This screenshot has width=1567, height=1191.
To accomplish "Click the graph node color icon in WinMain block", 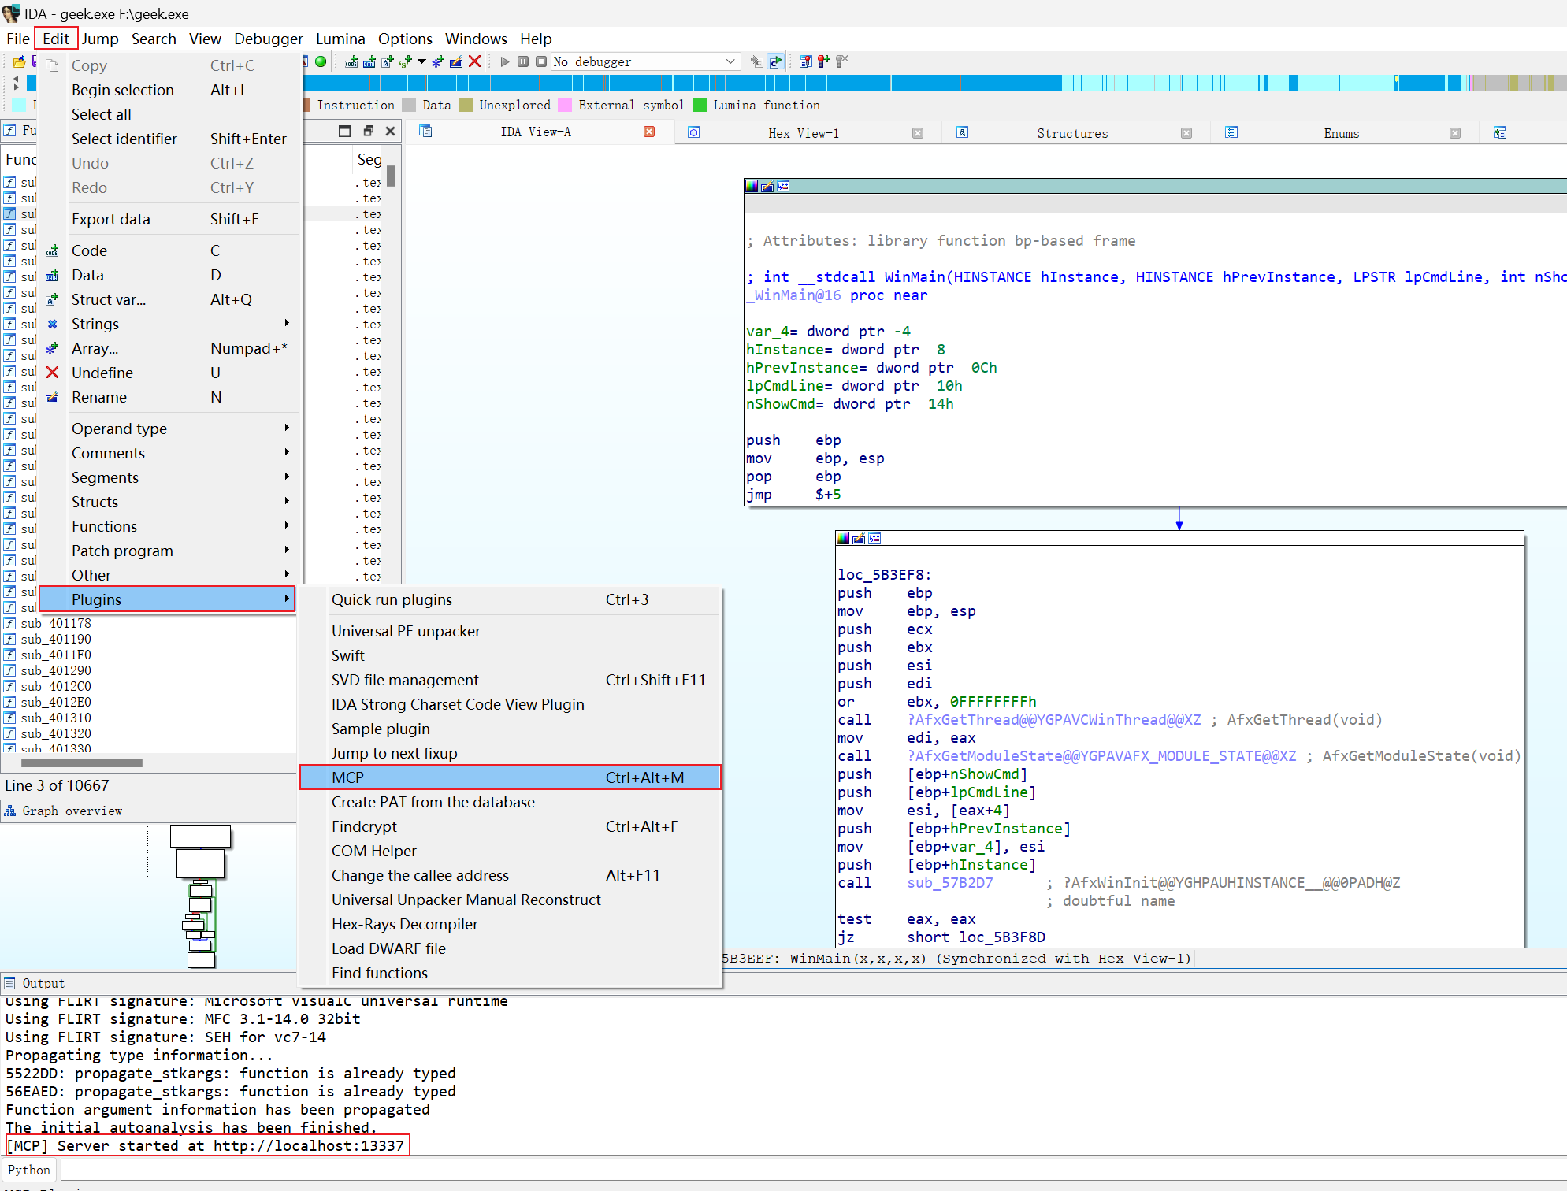I will coord(752,186).
